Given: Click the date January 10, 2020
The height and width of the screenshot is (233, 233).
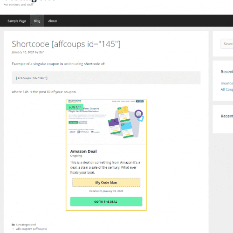Looking at the screenshot, I should click(23, 52).
